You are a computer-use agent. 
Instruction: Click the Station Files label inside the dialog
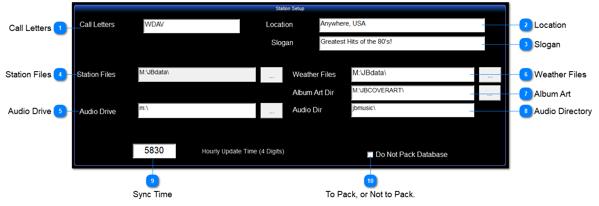coord(96,75)
